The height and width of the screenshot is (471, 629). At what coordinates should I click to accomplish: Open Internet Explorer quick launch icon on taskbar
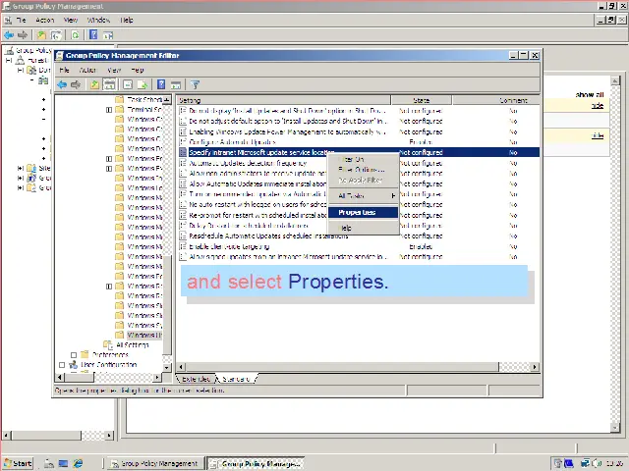(78, 463)
